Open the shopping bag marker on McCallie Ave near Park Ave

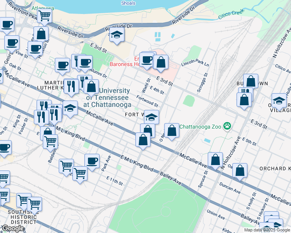(x=143, y=140)
